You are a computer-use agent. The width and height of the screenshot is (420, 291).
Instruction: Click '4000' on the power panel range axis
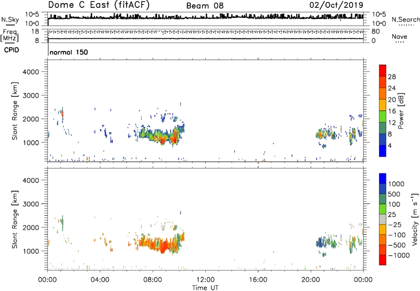[30, 72]
